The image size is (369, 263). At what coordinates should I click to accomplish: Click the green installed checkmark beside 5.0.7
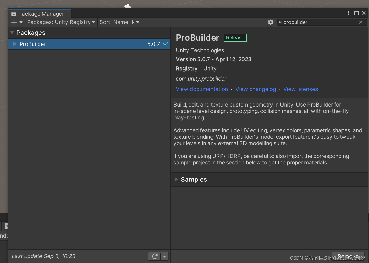click(x=165, y=44)
